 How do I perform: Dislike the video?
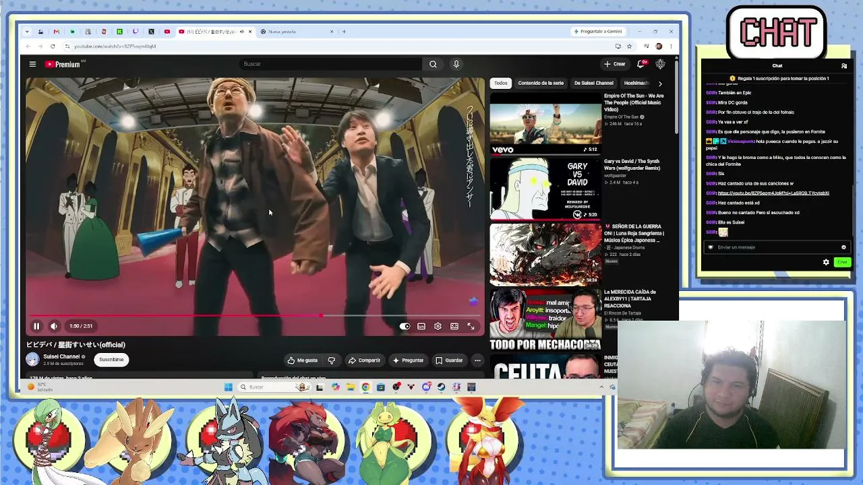pos(331,360)
